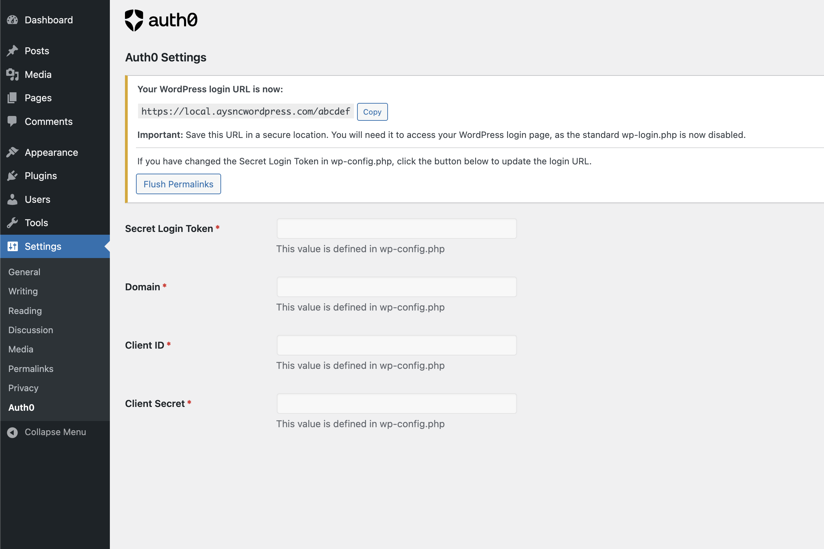
Task: Open Comments via the speech bubble icon
Action: (x=12, y=121)
